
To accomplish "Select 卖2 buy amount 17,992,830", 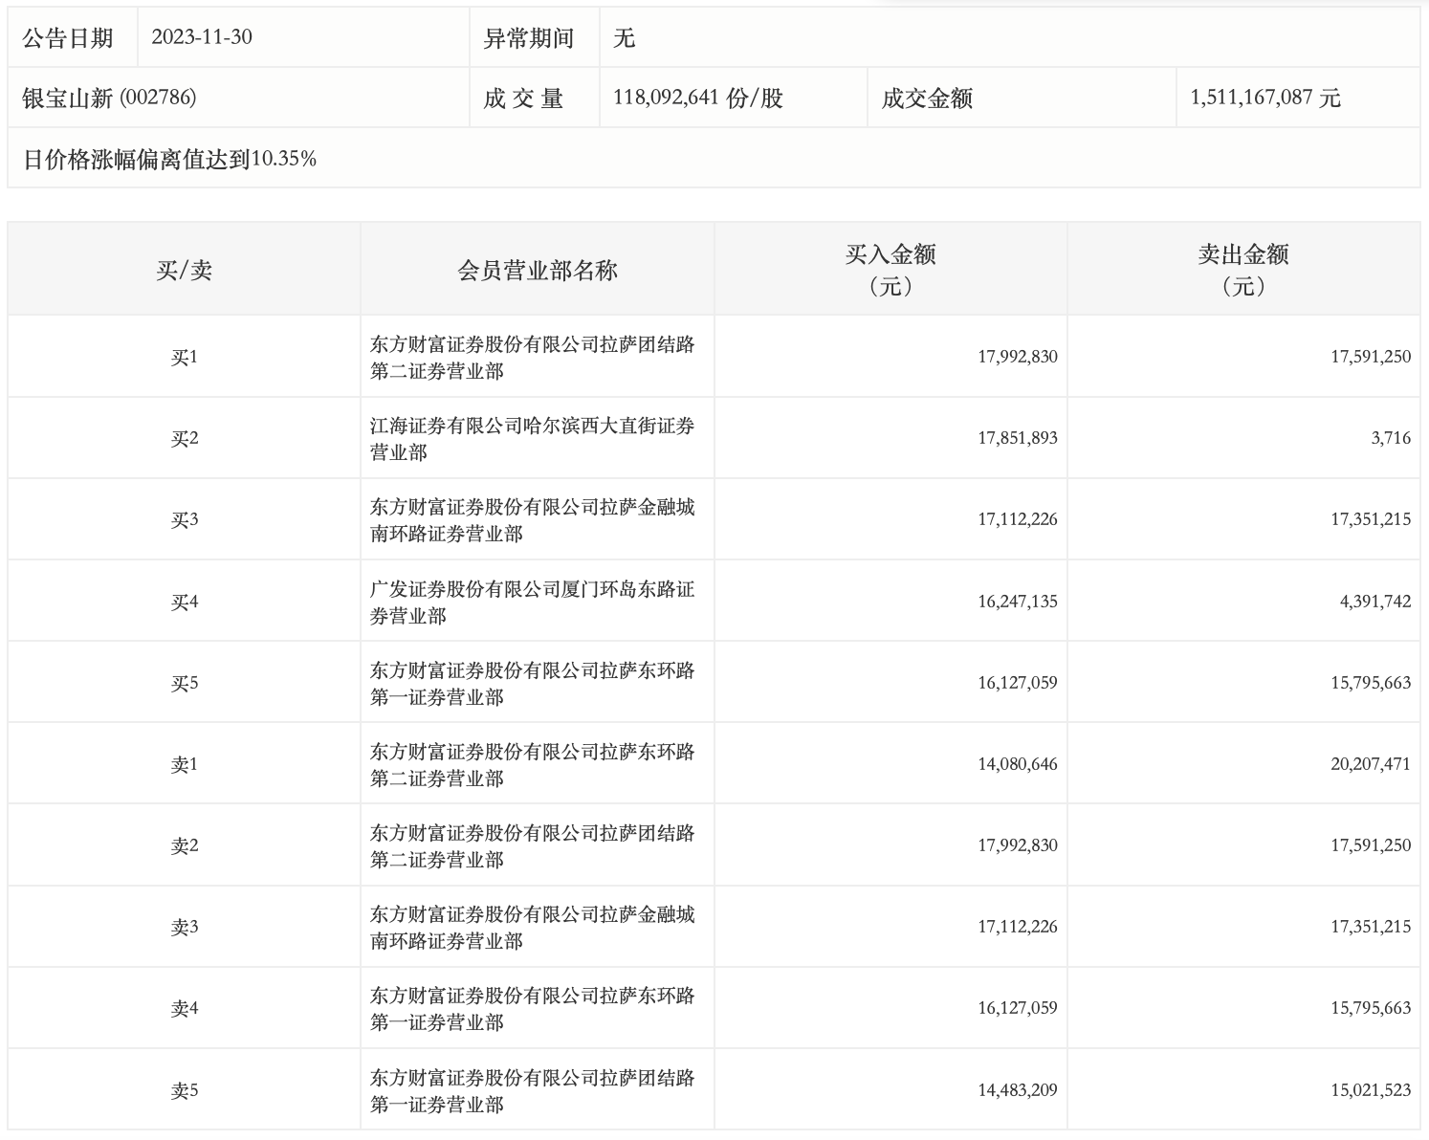I will click(x=1018, y=845).
